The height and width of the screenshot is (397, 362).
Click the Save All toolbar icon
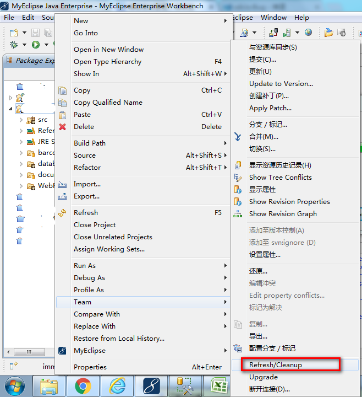pyautogui.click(x=48, y=33)
